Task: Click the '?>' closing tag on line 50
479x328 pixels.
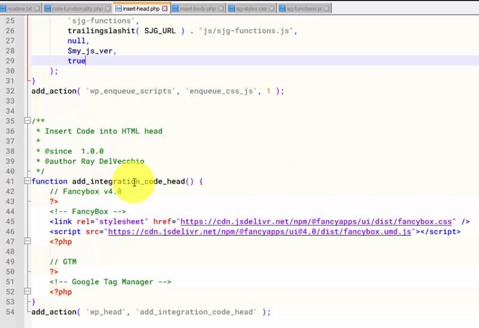Action: [x=54, y=272]
